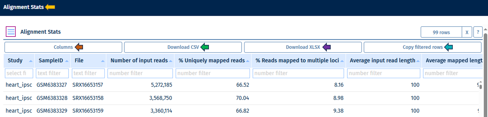Focus Average input read length filter
488x117 pixels.
384,73
